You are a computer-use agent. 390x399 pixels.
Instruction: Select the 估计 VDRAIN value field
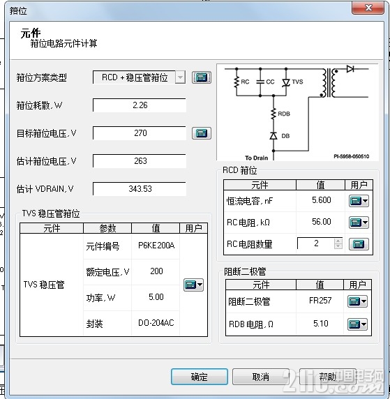pyautogui.click(x=140, y=189)
